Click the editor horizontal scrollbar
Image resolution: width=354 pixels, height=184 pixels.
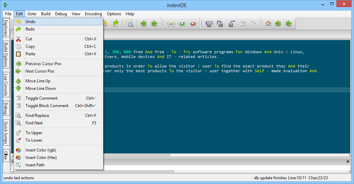pyautogui.click(x=227, y=155)
